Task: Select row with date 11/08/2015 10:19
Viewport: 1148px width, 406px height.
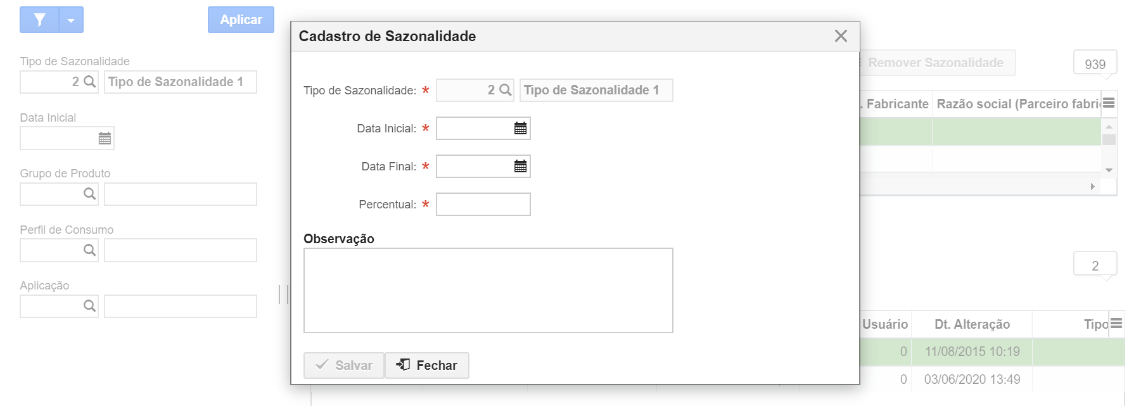Action: (992, 352)
